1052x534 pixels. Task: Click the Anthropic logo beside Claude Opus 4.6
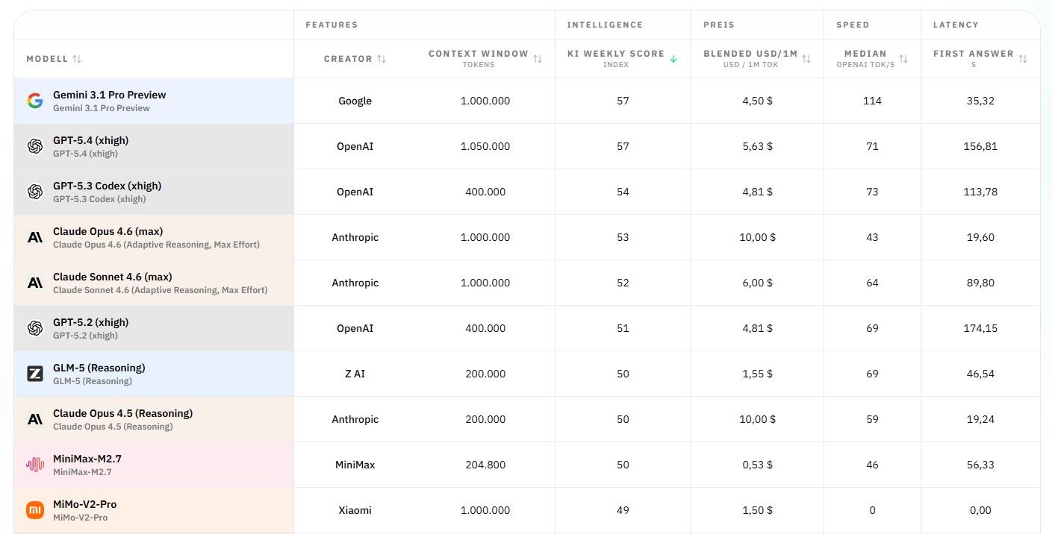(35, 237)
